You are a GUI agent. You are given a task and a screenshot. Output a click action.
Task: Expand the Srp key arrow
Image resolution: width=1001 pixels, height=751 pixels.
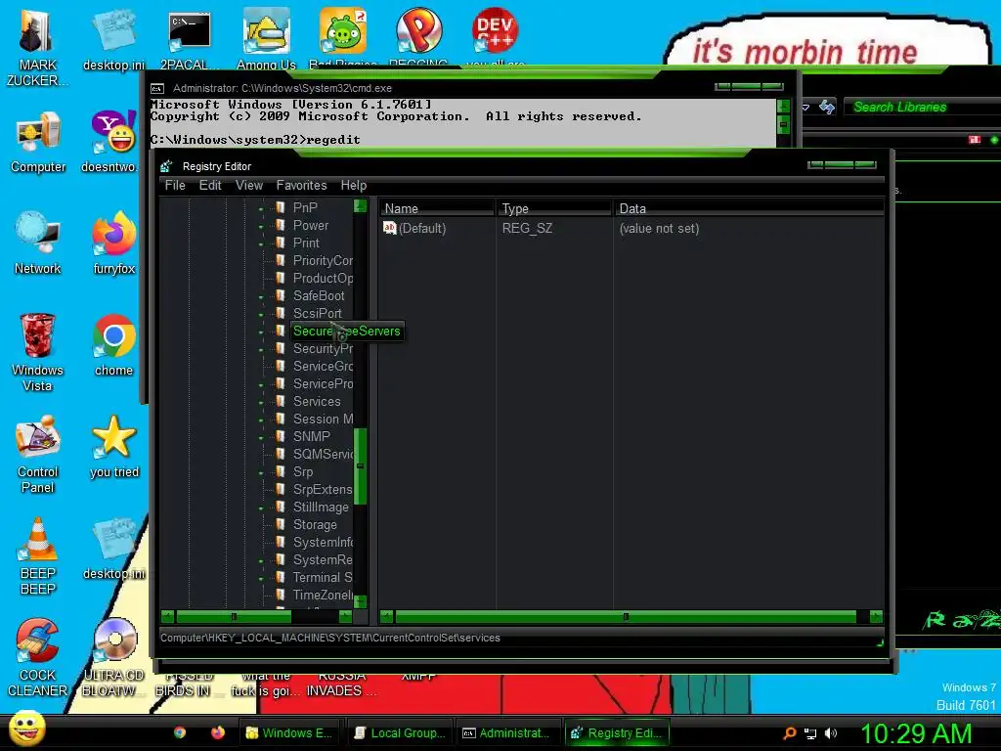click(x=261, y=473)
